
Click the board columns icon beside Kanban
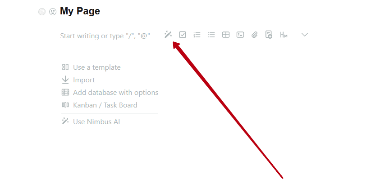coord(65,105)
